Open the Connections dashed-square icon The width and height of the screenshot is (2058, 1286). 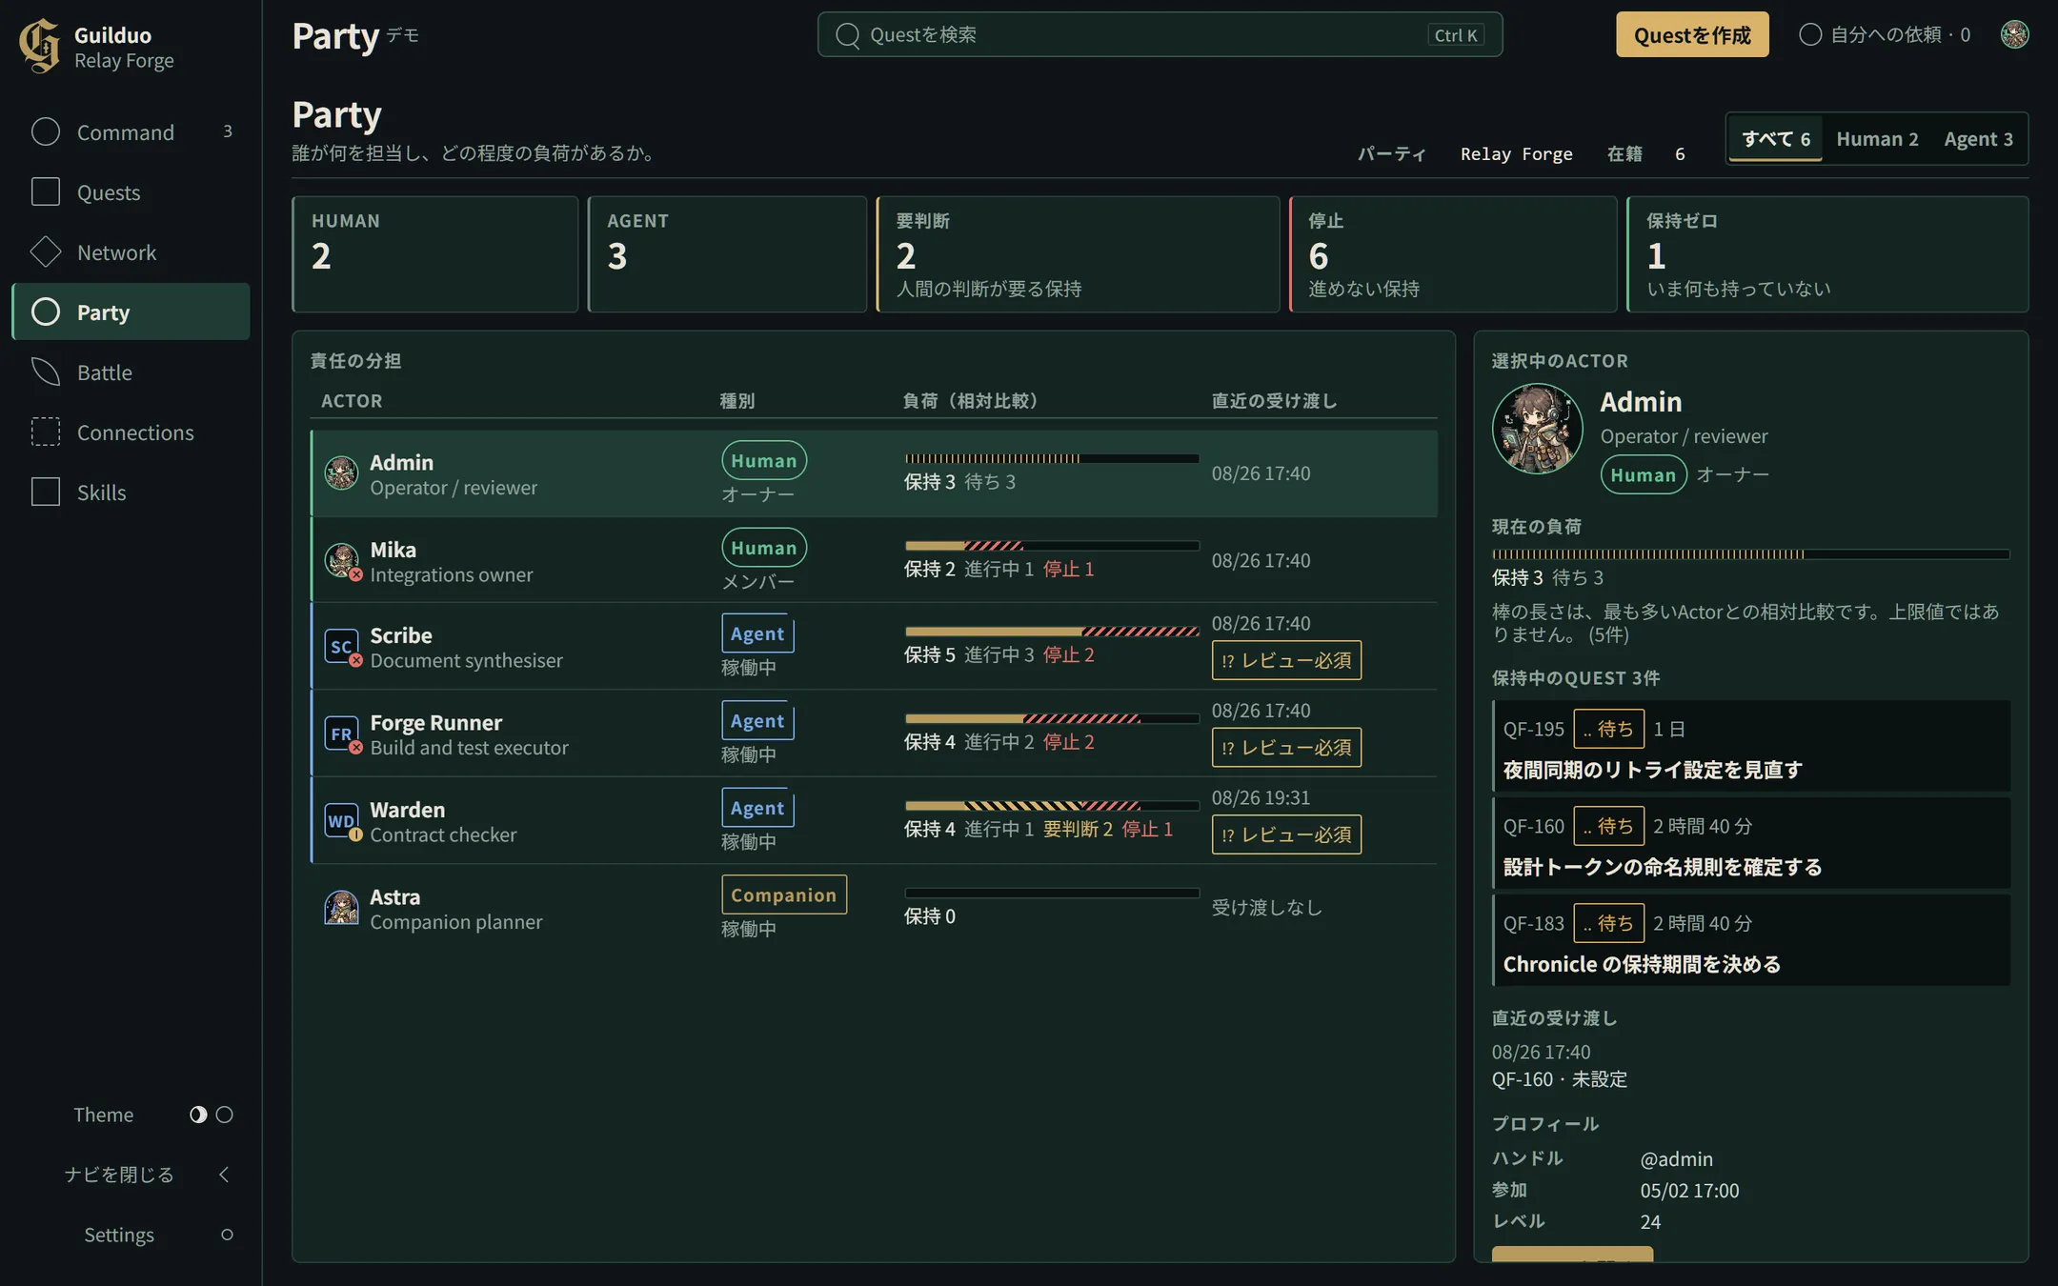coord(46,432)
